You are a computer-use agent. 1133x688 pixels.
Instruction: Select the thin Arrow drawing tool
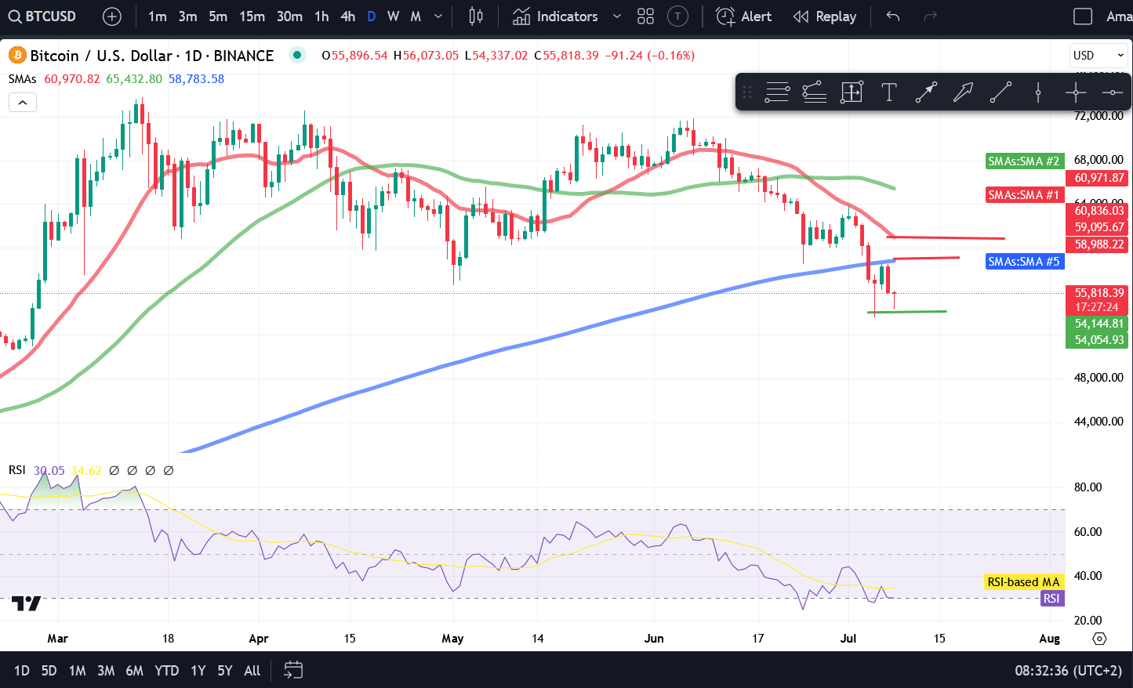tap(926, 92)
